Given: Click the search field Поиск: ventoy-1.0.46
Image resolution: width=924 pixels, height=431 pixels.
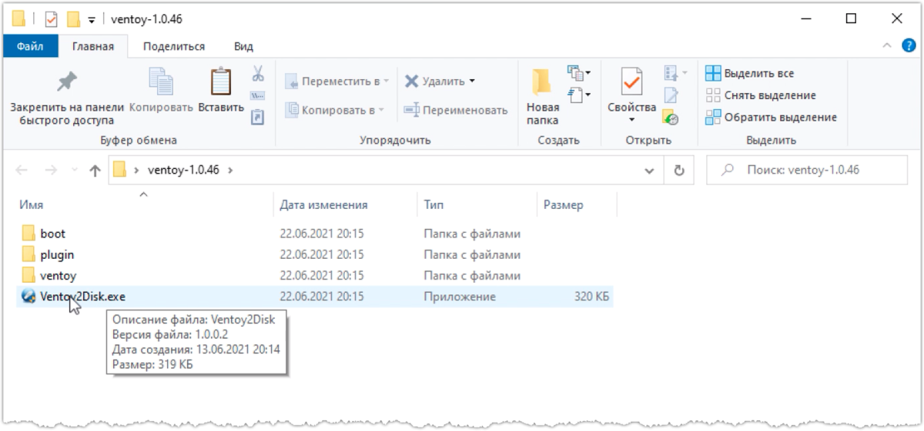Looking at the screenshot, I should point(807,171).
